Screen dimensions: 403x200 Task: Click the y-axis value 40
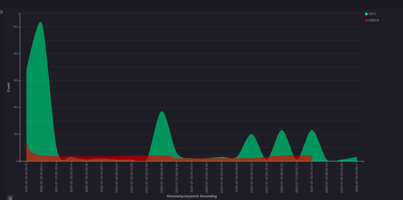coord(16,107)
